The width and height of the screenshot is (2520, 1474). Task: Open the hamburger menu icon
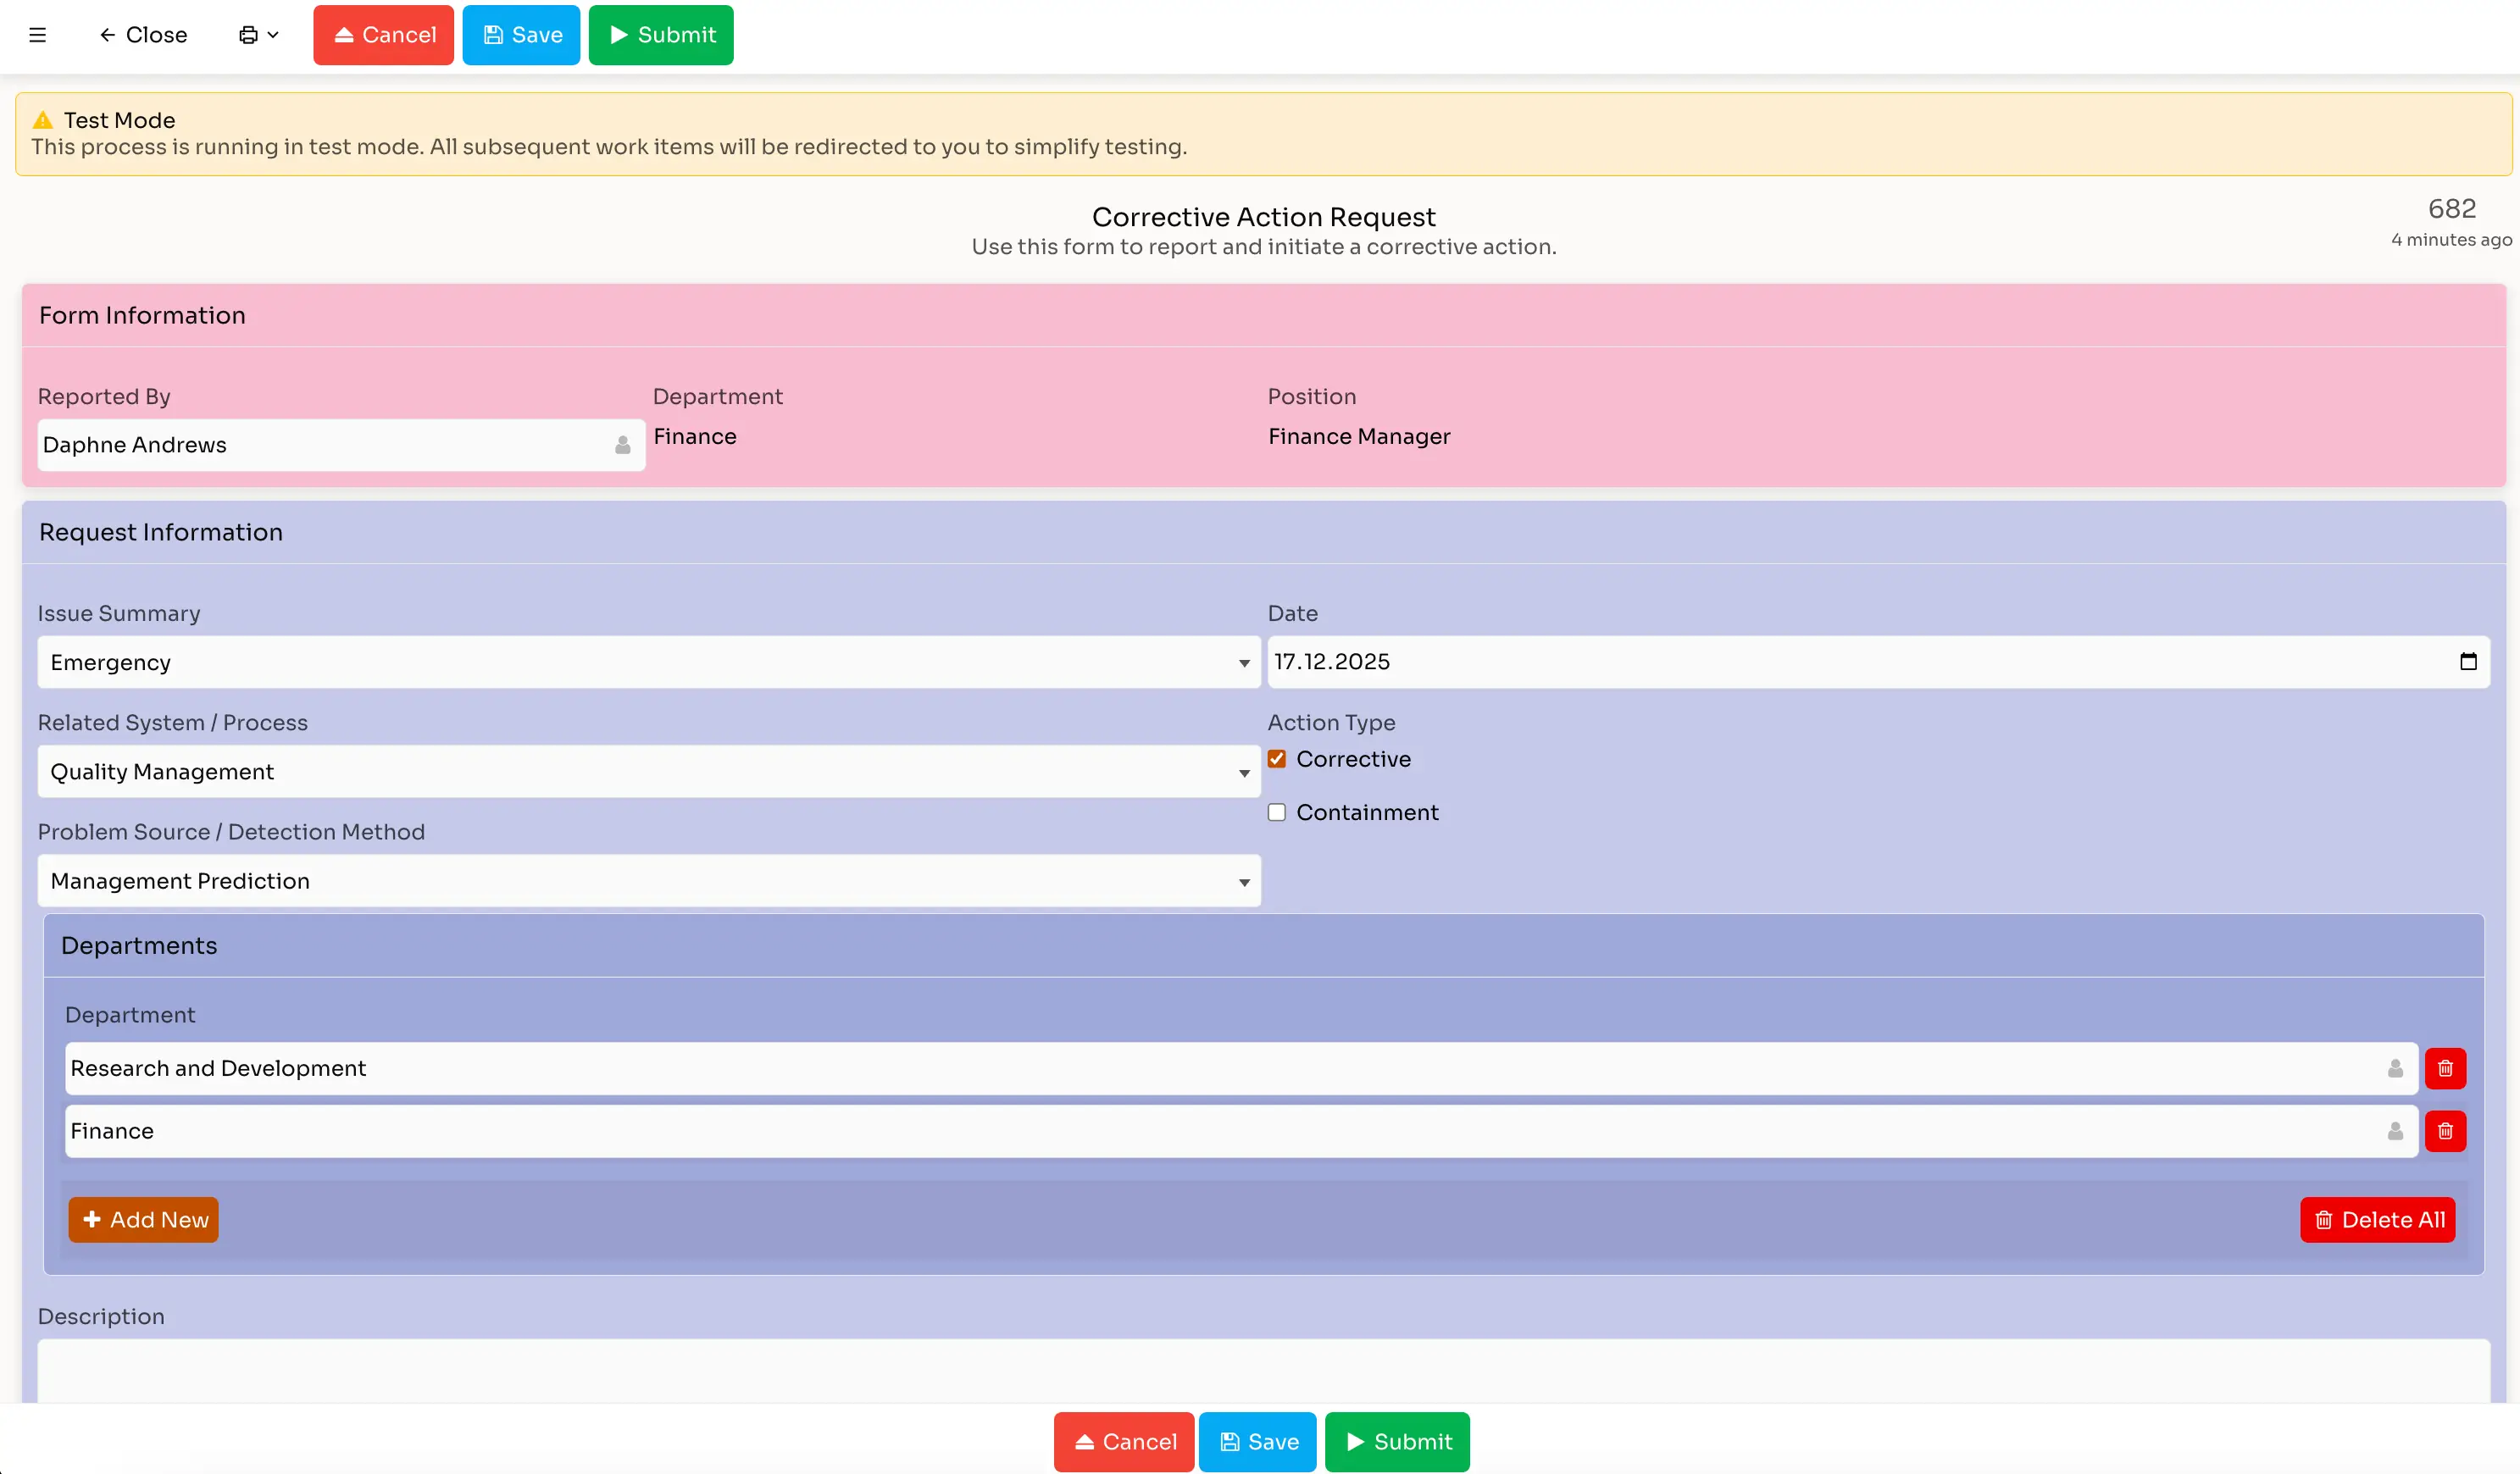(x=38, y=35)
